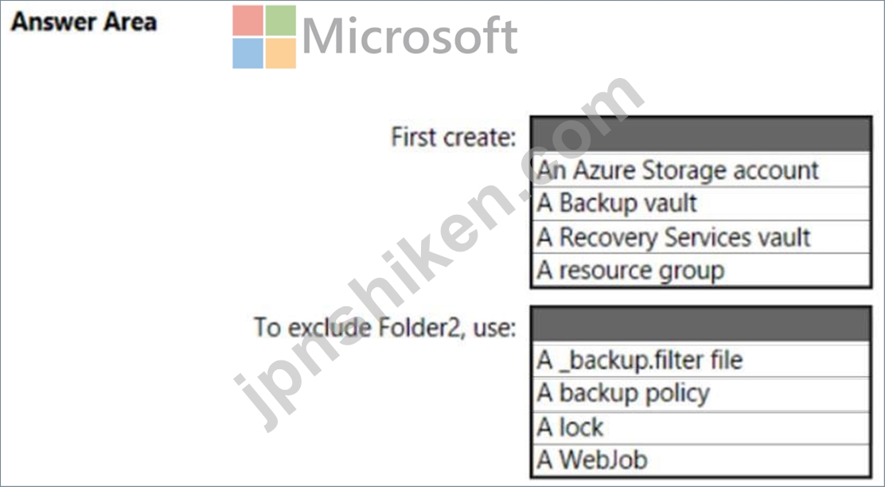
Task: Pick "A Recovery Services vault" option
Action: click(x=673, y=237)
